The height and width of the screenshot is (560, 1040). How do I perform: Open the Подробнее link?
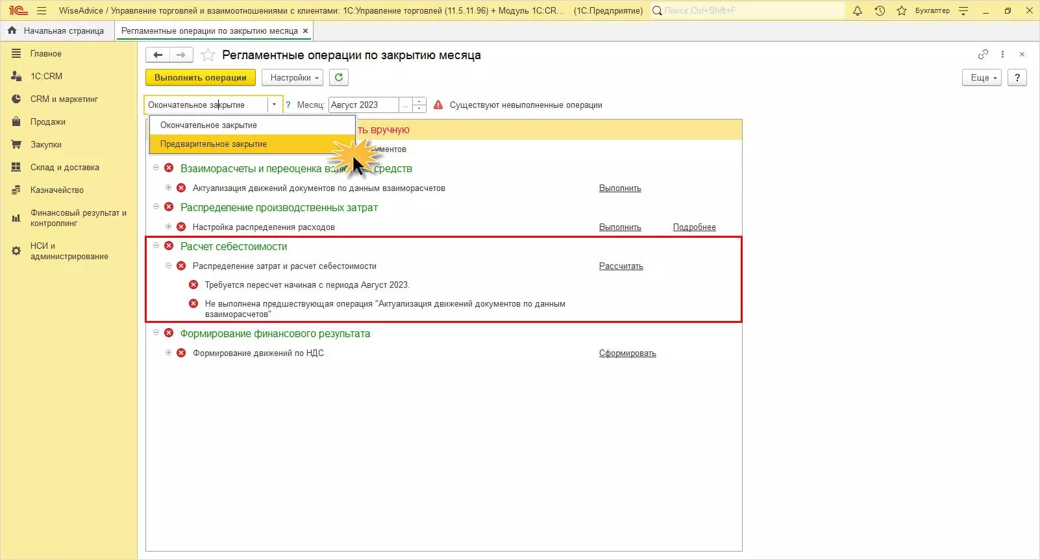(x=695, y=227)
